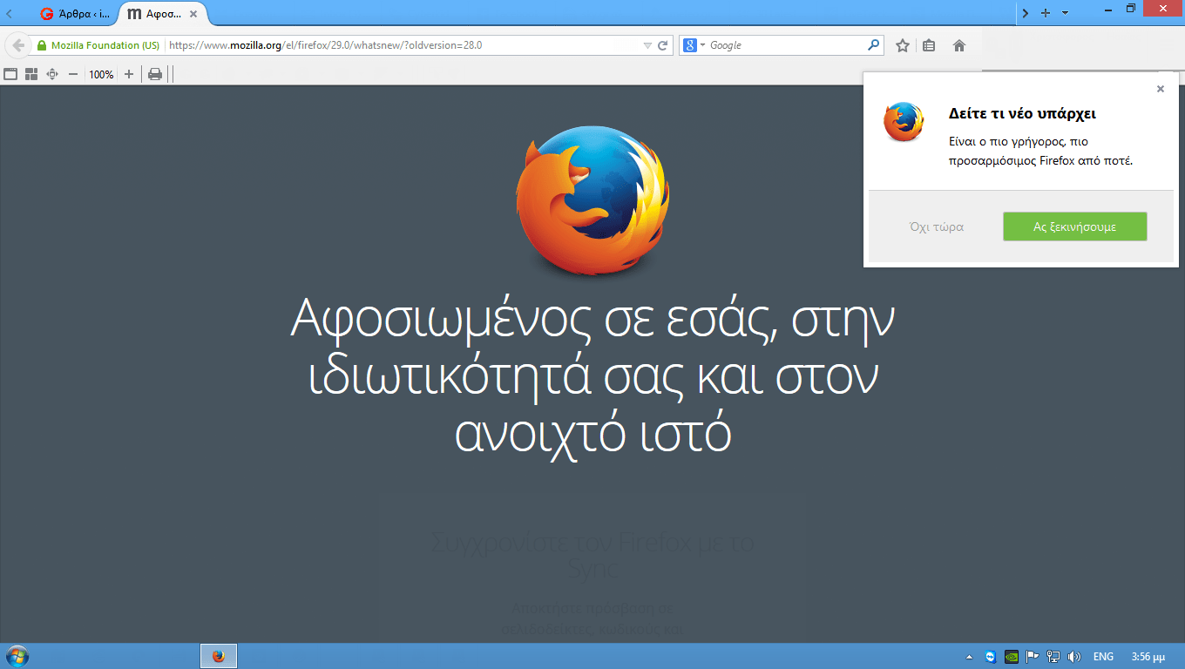Screen dimensions: 1185x669
Task: Click the Όχι τώρα button
Action: pyautogui.click(x=937, y=226)
